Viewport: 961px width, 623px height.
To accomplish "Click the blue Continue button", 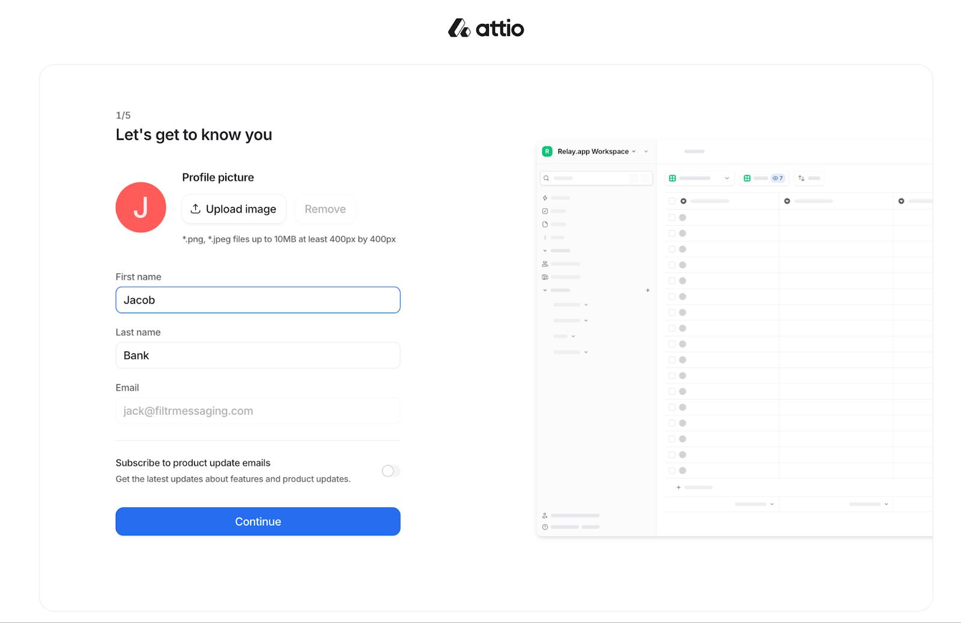I will 258,522.
